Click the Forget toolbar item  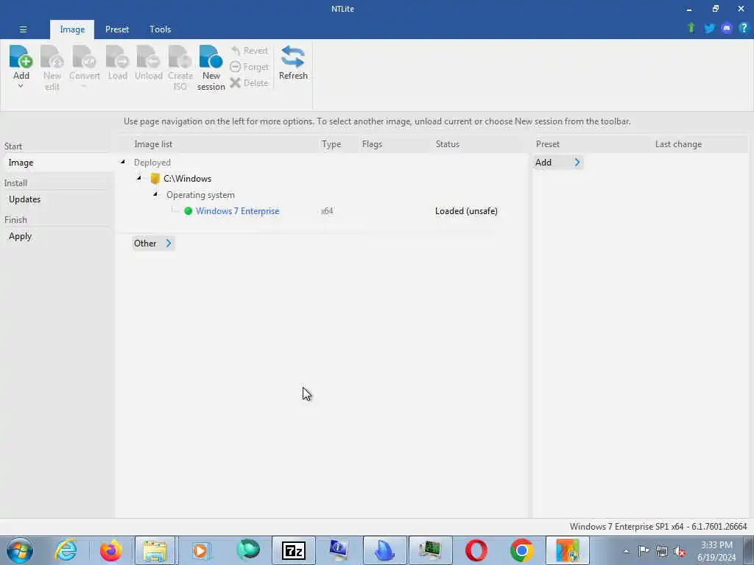[250, 67]
